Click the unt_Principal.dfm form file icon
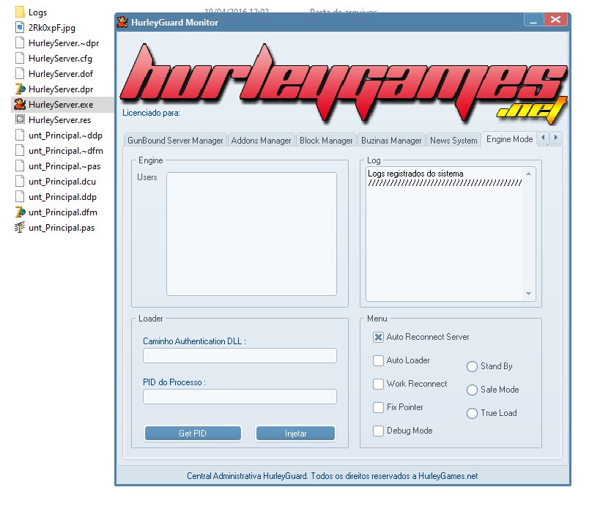 (20, 212)
